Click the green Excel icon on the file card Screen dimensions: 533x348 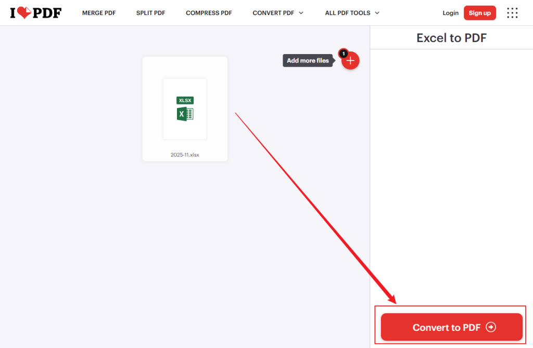click(x=185, y=113)
